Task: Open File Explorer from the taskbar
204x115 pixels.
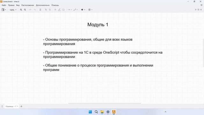Action: click(102, 112)
